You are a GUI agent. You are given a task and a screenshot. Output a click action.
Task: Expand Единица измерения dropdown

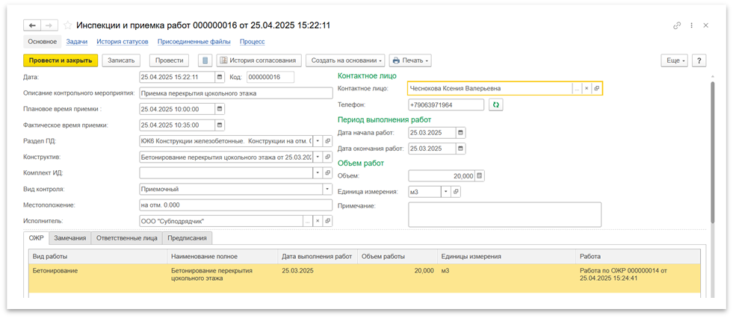coord(446,192)
